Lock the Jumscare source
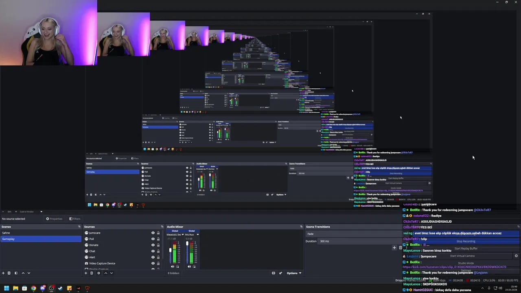This screenshot has width=521, height=293. coord(158,233)
